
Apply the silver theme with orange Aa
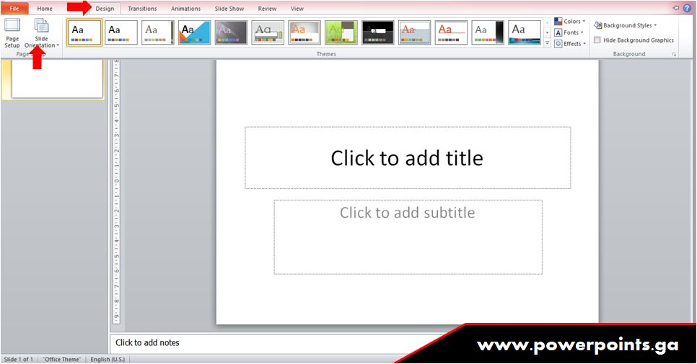click(x=304, y=32)
